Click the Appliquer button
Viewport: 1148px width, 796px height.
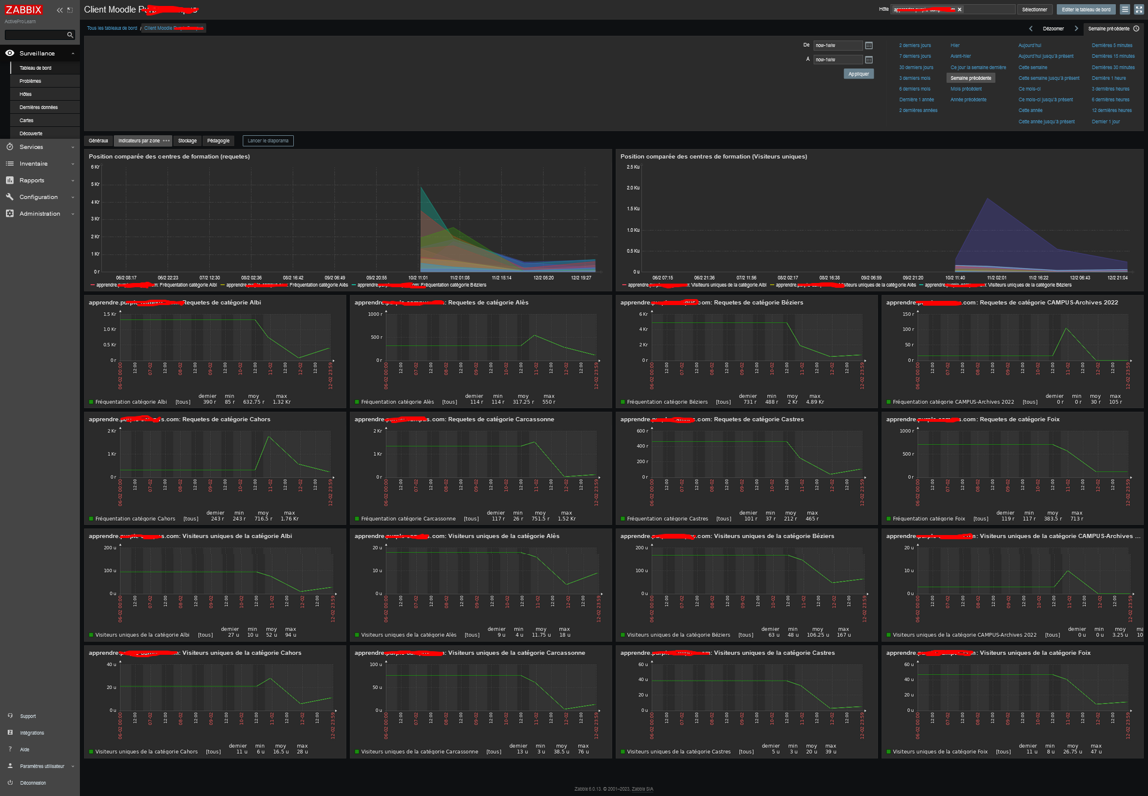[858, 74]
